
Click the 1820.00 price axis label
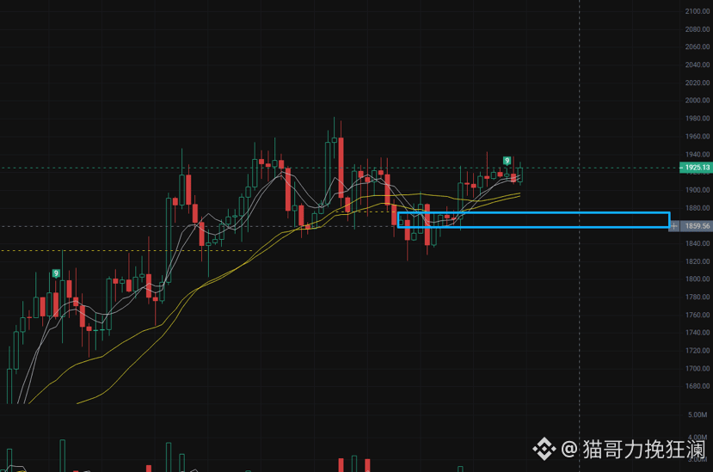click(697, 261)
